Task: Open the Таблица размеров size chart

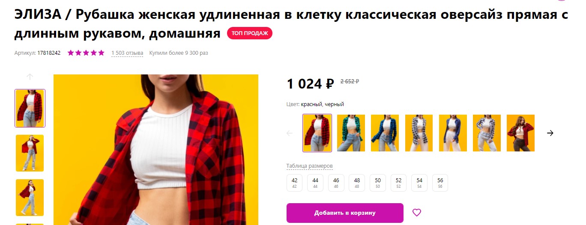Action: [309, 166]
